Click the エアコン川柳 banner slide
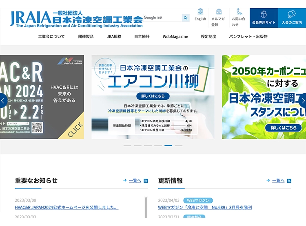The width and height of the screenshot is (306, 226). [153, 97]
